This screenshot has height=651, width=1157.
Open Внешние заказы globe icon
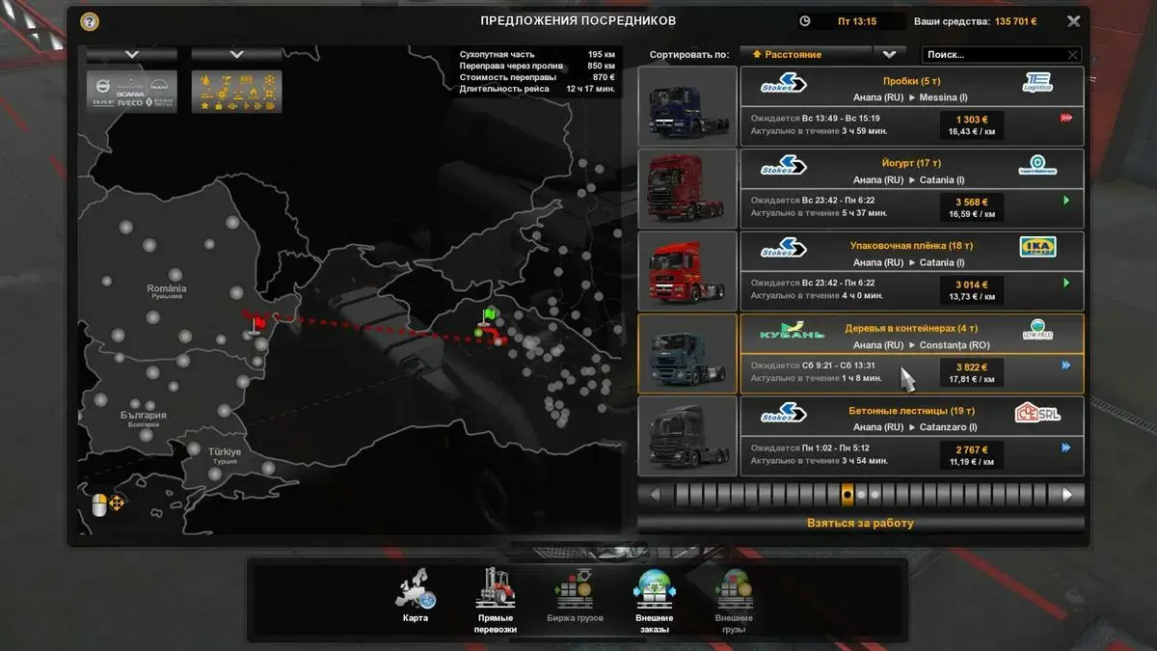[x=655, y=589]
